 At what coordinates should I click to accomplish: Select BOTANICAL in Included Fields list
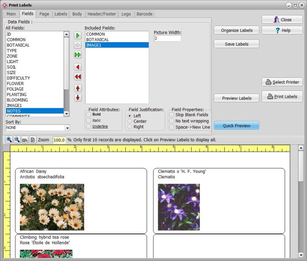click(x=117, y=40)
